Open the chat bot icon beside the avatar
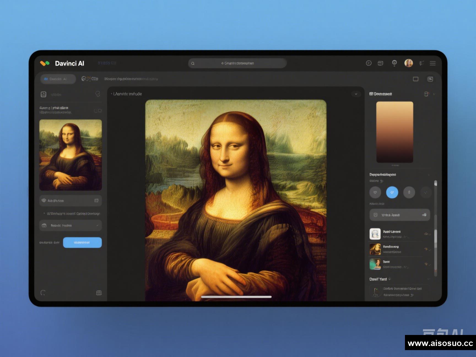 pyautogui.click(x=394, y=63)
